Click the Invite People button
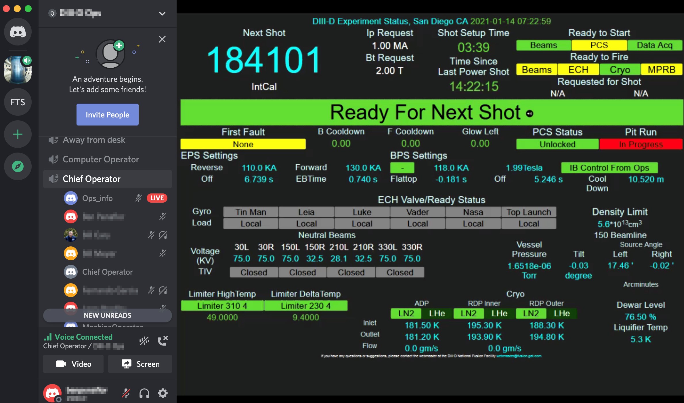Screen dimensions: 684x403 coord(107,115)
